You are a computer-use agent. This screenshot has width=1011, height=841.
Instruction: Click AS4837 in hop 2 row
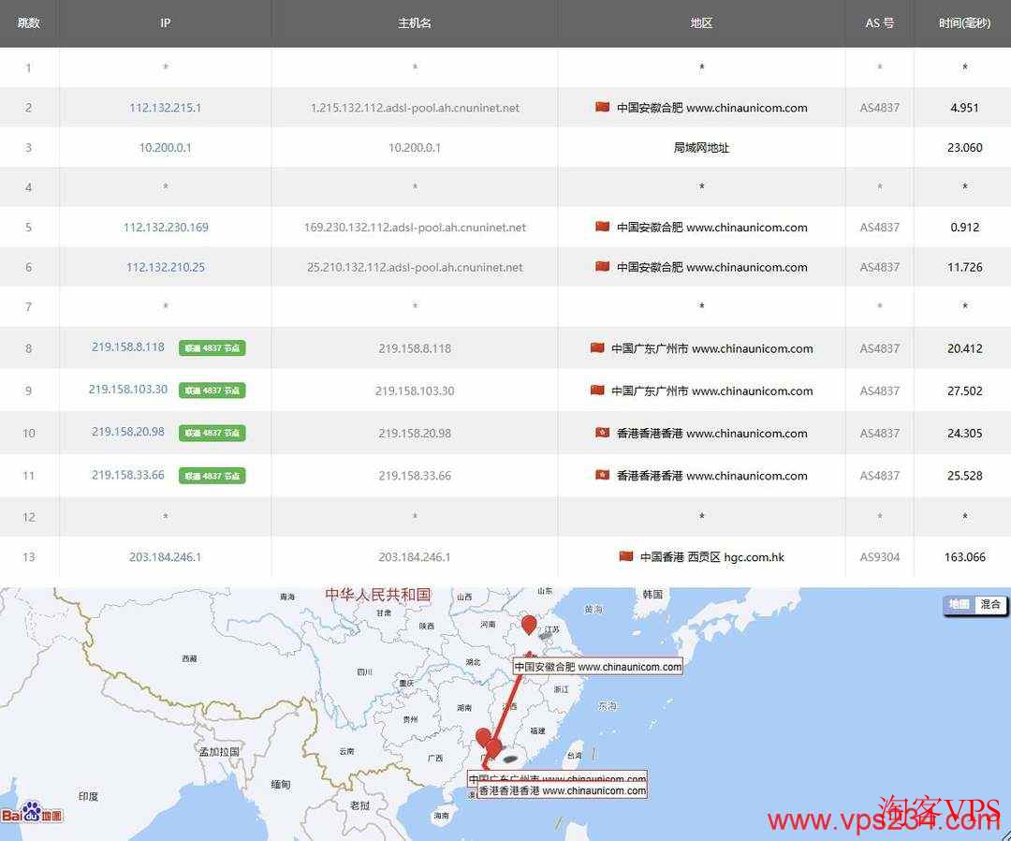(x=879, y=108)
